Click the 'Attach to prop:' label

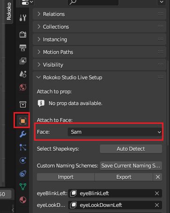point(54,91)
